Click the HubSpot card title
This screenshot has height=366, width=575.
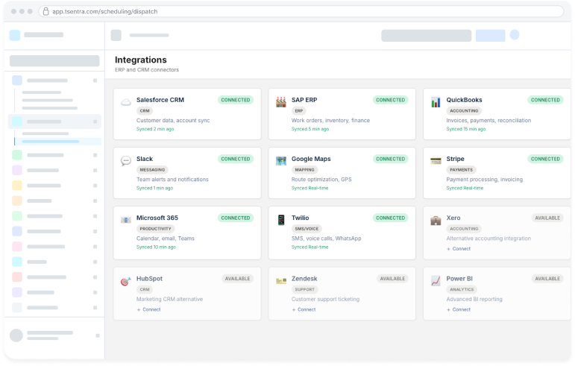pyautogui.click(x=149, y=279)
